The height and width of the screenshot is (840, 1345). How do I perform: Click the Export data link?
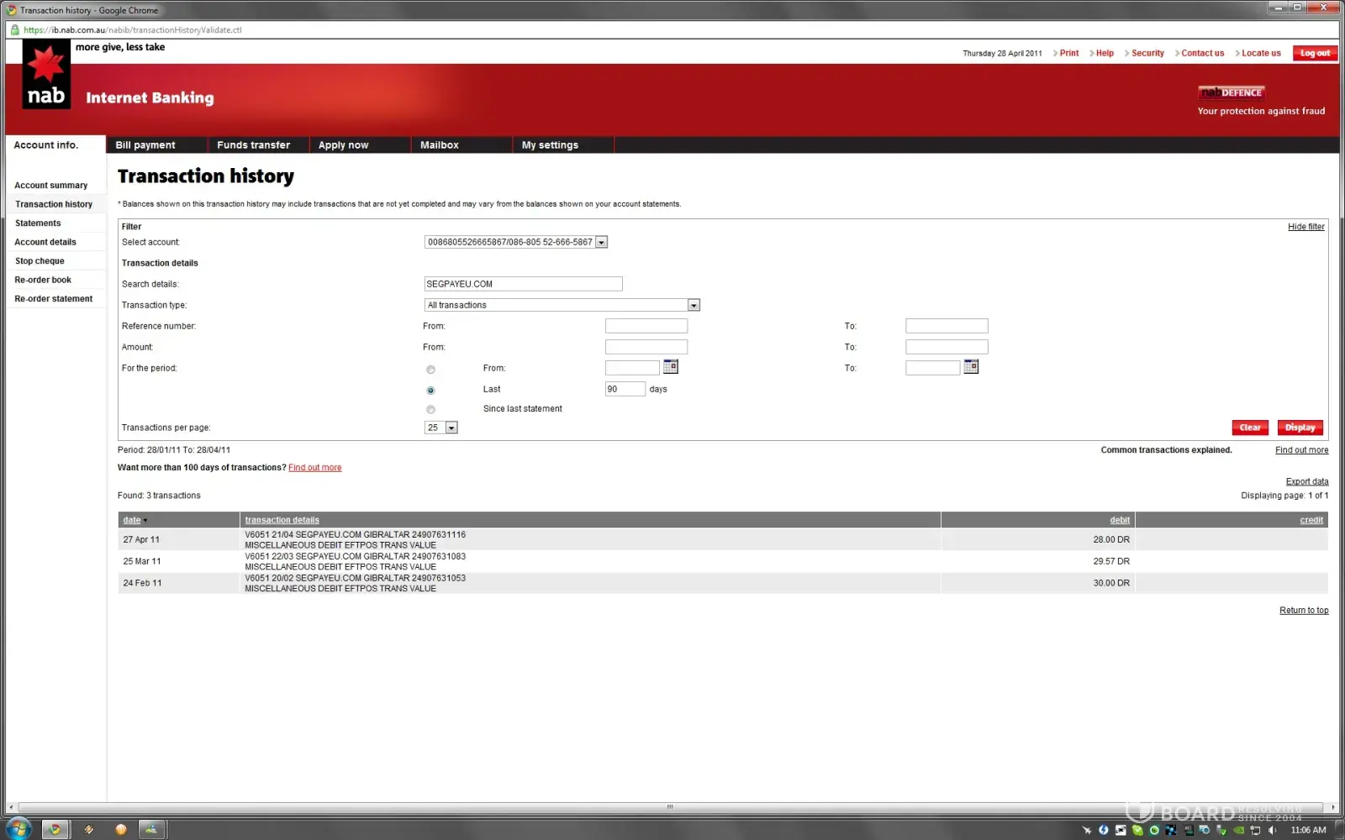point(1306,481)
